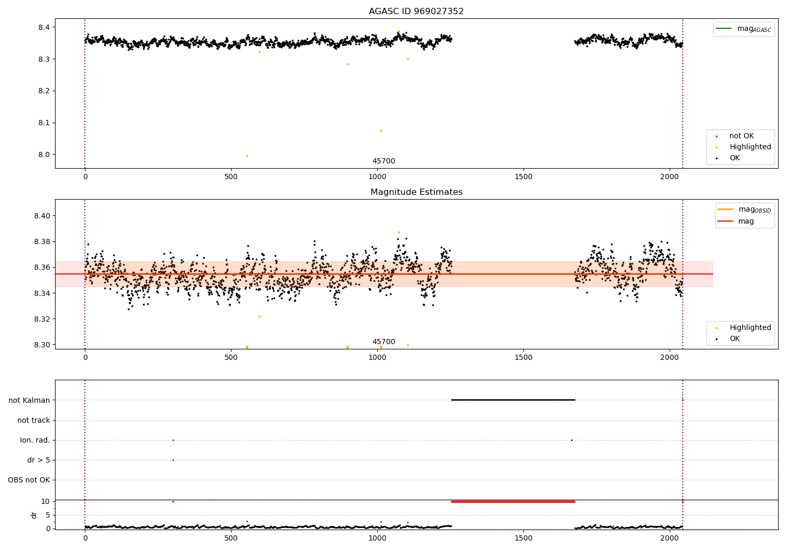Click the OK legend entry in the top plot
Image resolution: width=786 pixels, height=550 pixels.
pos(728,158)
